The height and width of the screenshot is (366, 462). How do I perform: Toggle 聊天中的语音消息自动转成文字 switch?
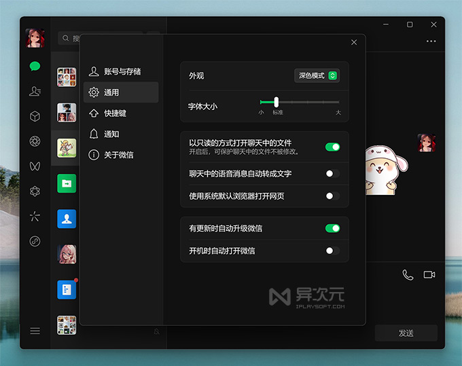click(x=333, y=173)
